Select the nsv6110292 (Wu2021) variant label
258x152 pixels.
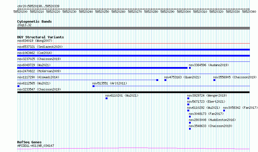tap(204, 108)
